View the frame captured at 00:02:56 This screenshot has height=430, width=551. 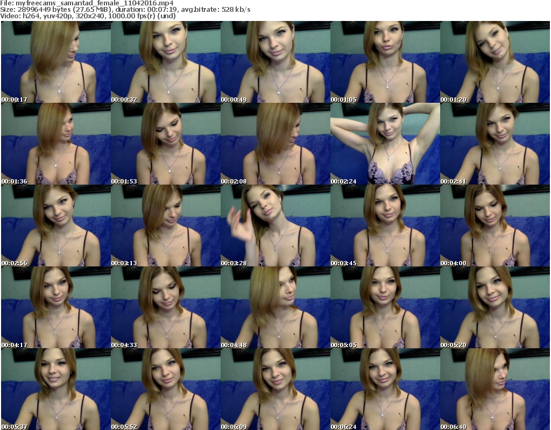click(56, 225)
